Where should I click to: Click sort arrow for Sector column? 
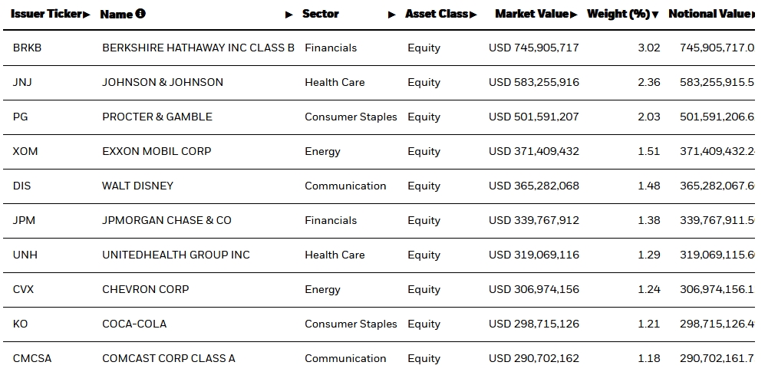click(392, 15)
